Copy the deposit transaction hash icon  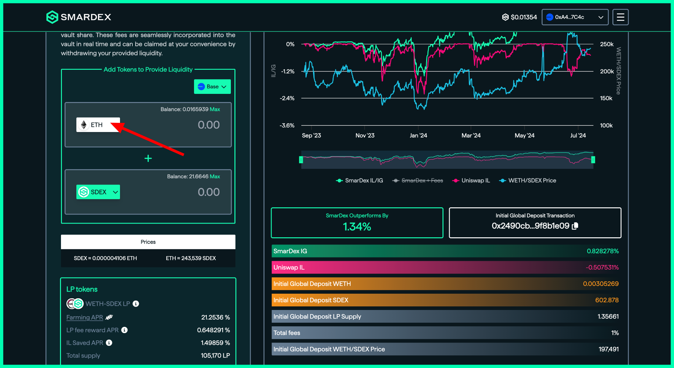575,226
